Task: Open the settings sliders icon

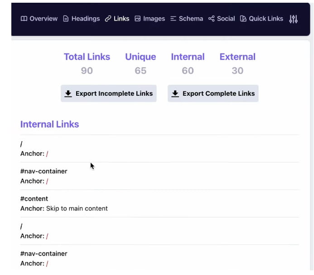Action: (x=294, y=19)
